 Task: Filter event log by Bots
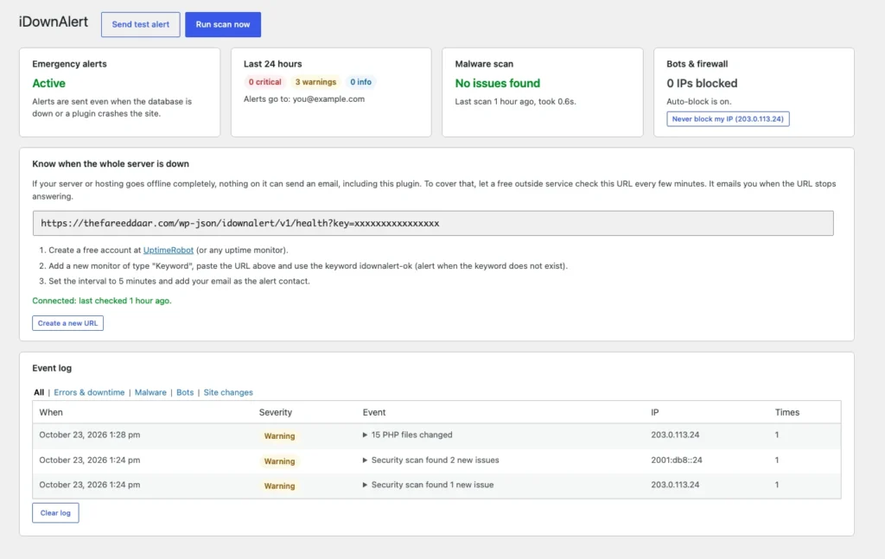(185, 392)
